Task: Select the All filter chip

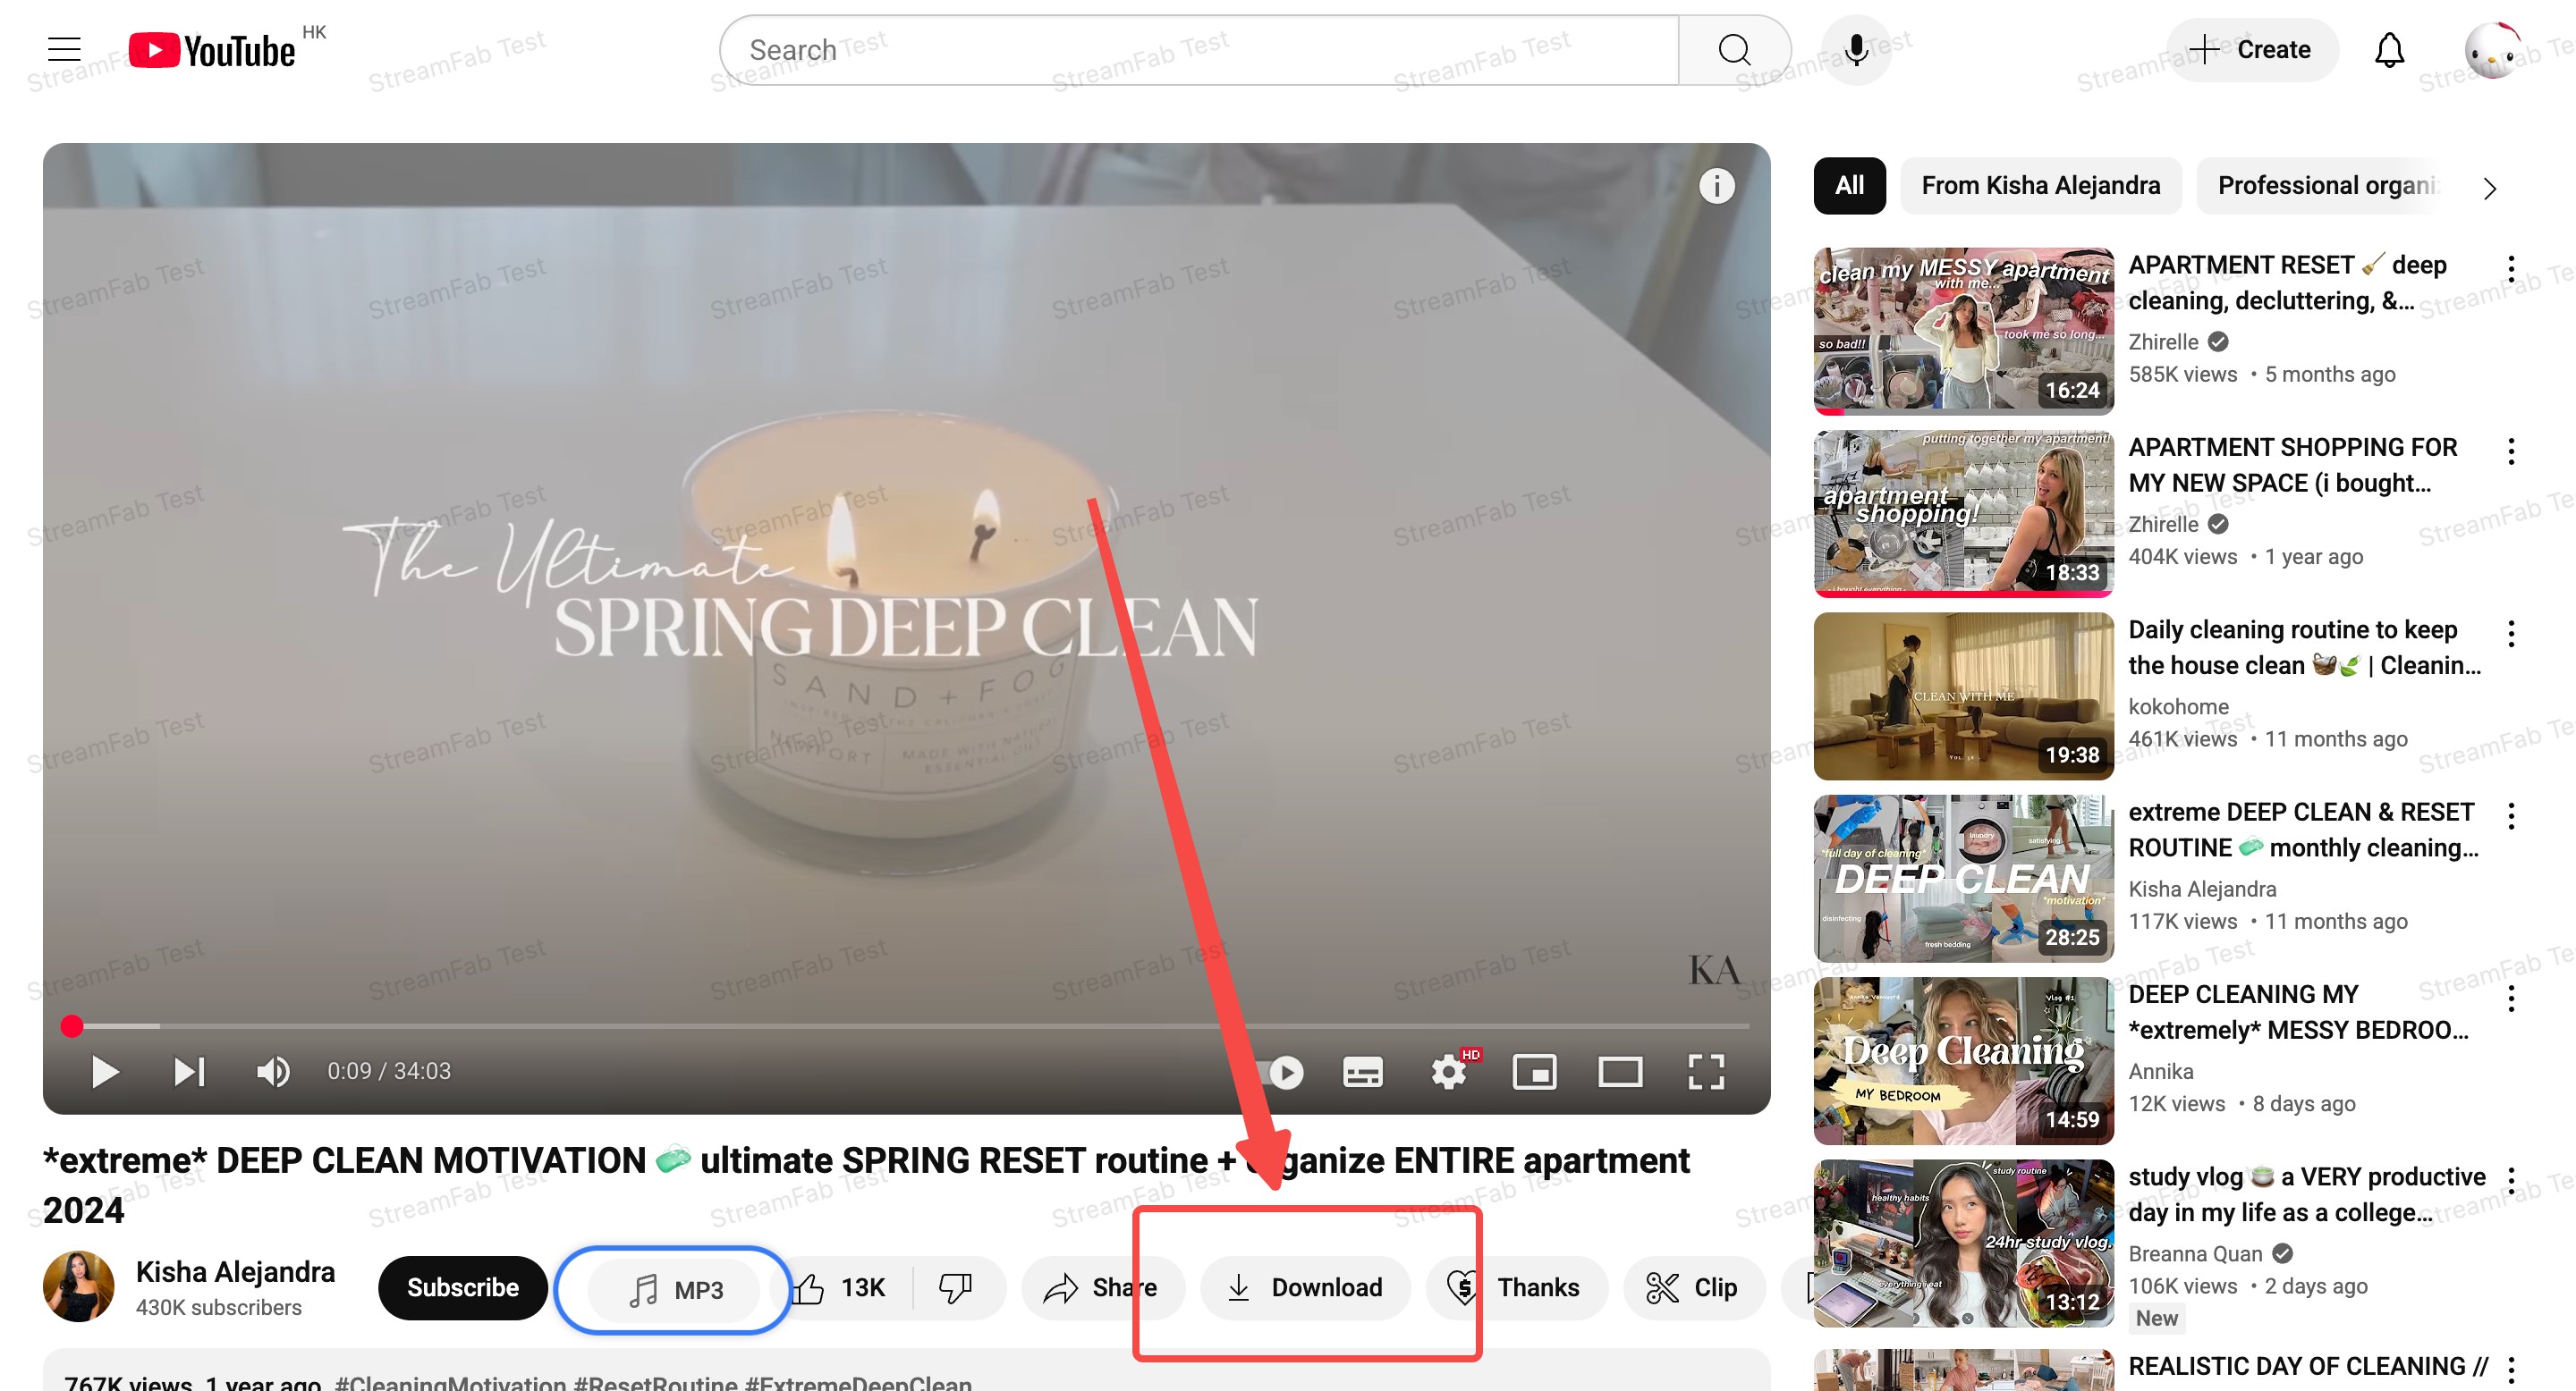Action: [1849, 186]
